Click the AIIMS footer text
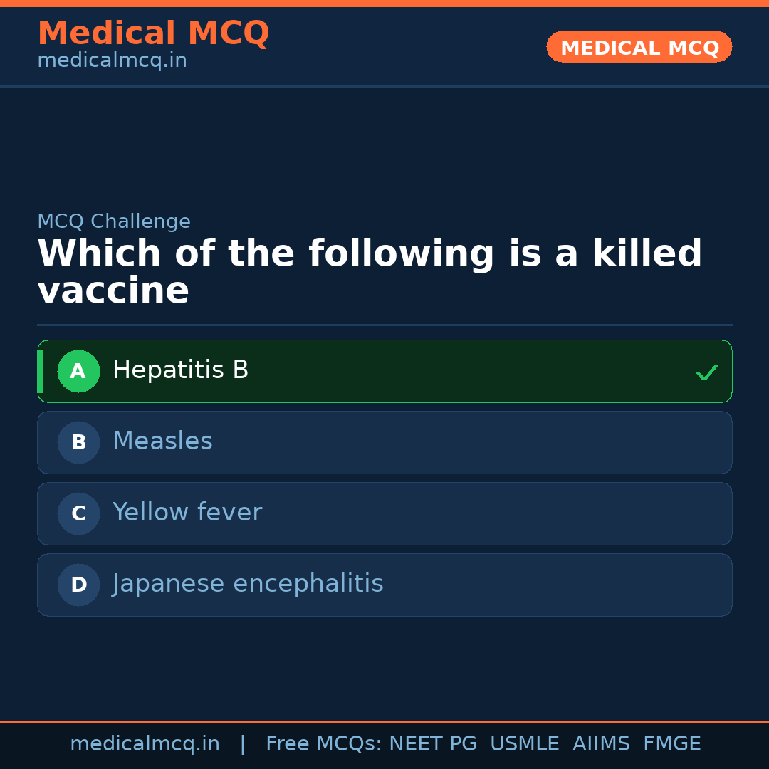 pos(601,744)
